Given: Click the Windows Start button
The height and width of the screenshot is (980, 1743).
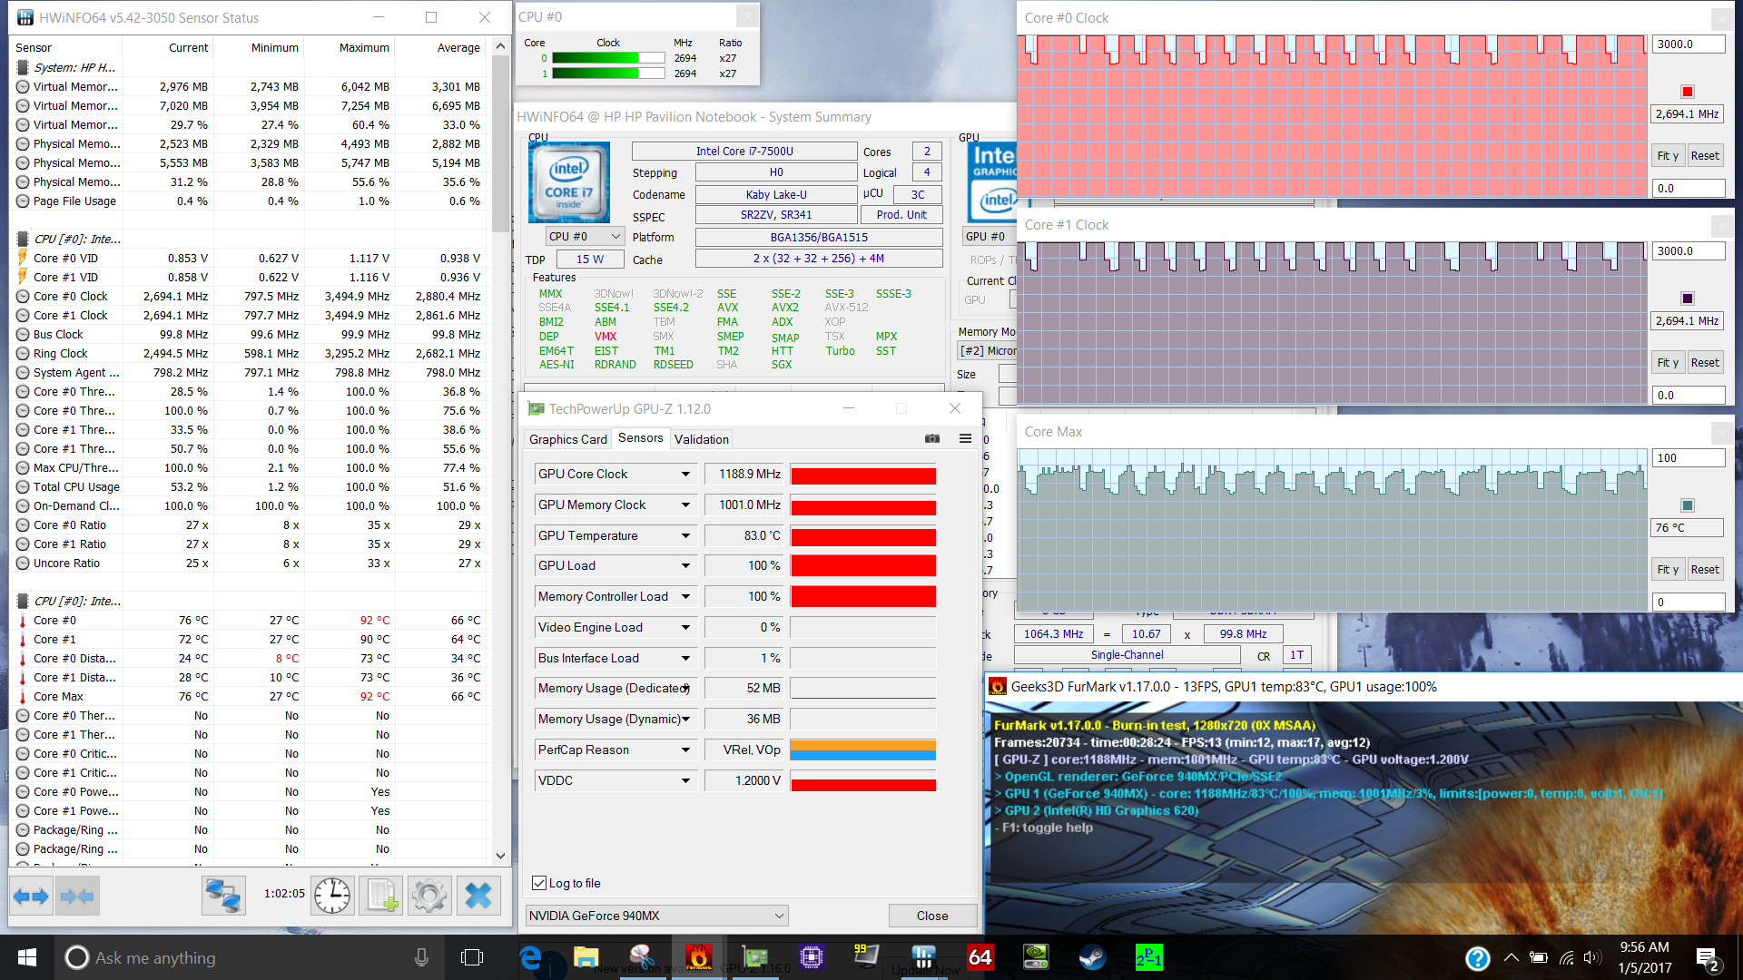Looking at the screenshot, I should pos(27,957).
